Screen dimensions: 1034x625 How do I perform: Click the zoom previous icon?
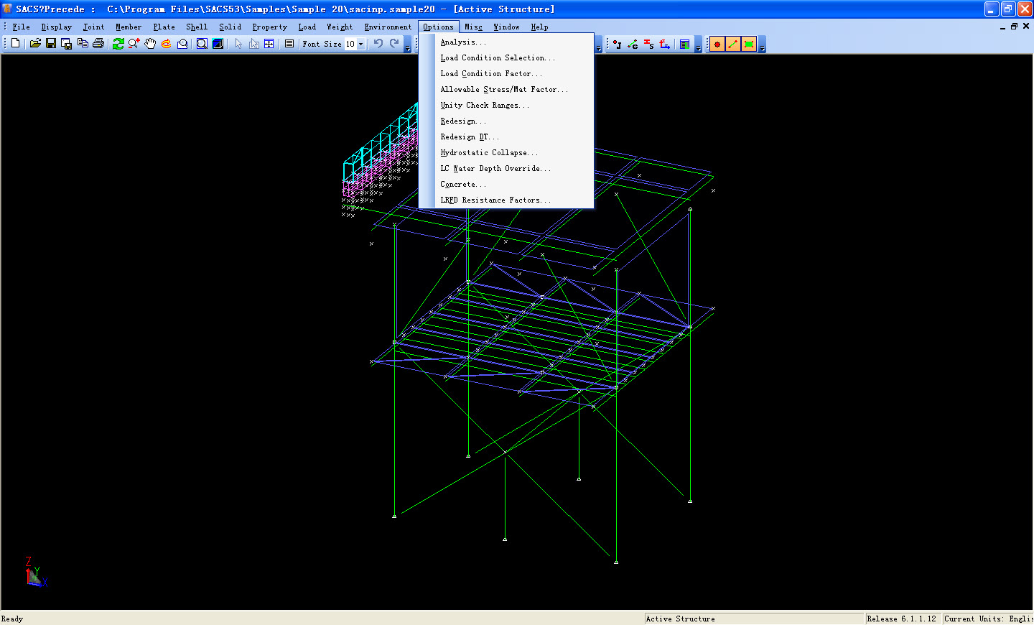click(x=182, y=44)
